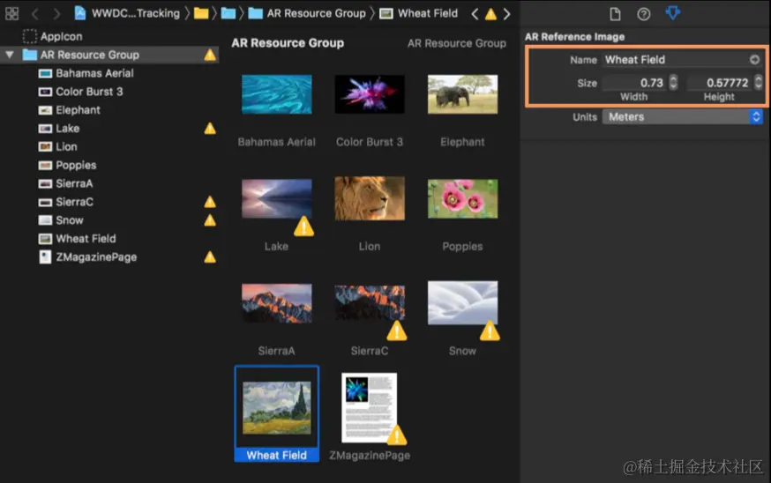Select the Poppies image thumbnail

[x=463, y=198]
